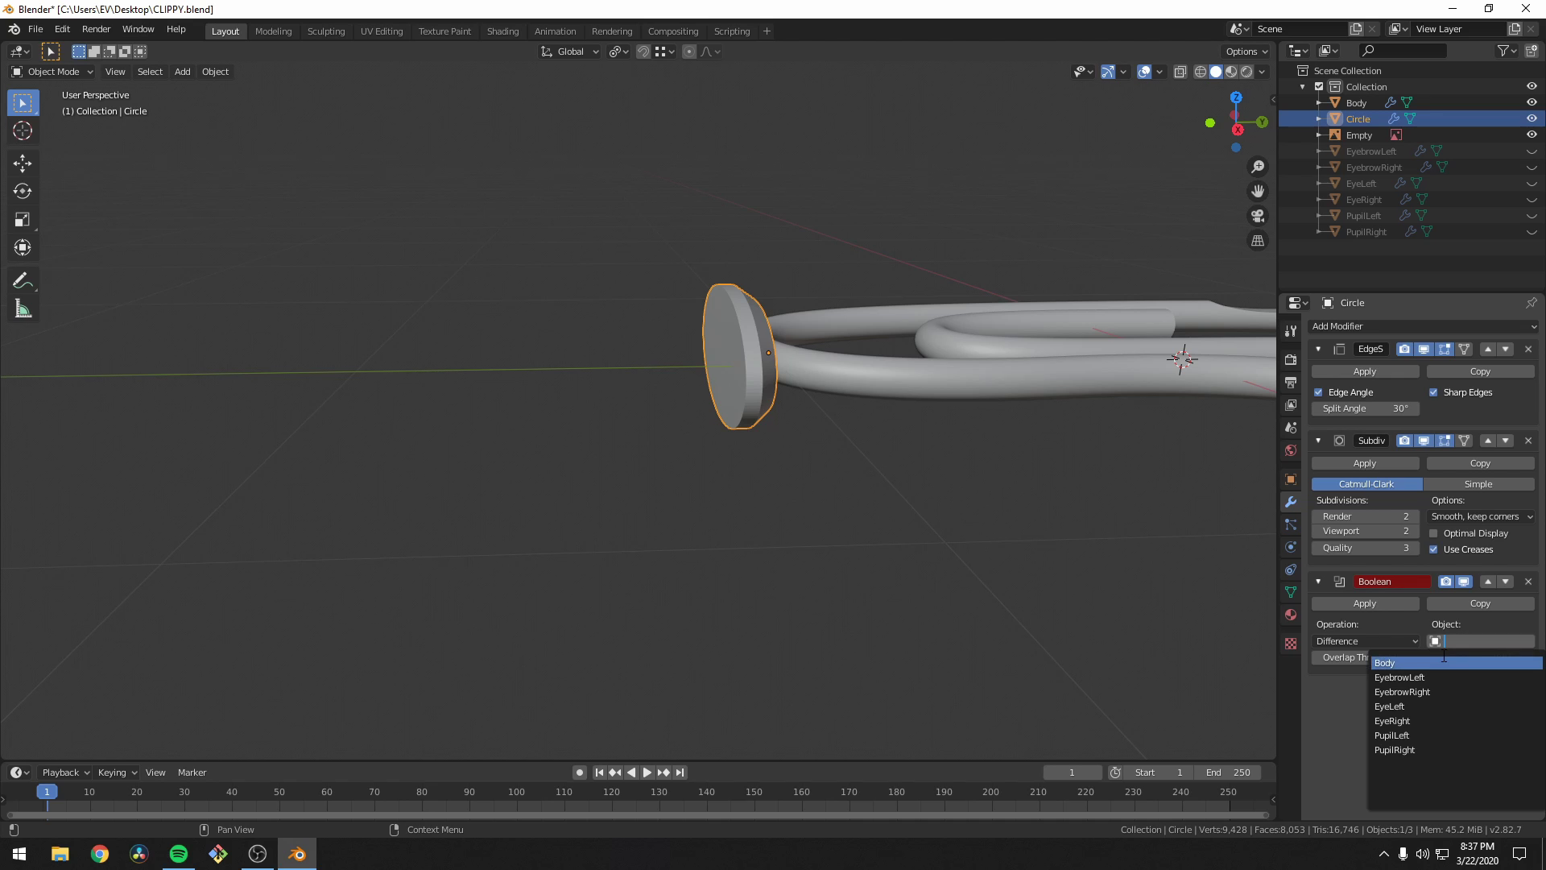
Task: Open the Add Modifier dropdown
Action: coord(1424,326)
